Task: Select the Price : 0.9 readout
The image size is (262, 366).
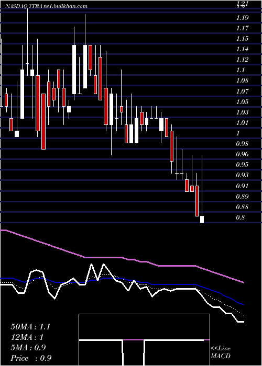Action: (31, 358)
